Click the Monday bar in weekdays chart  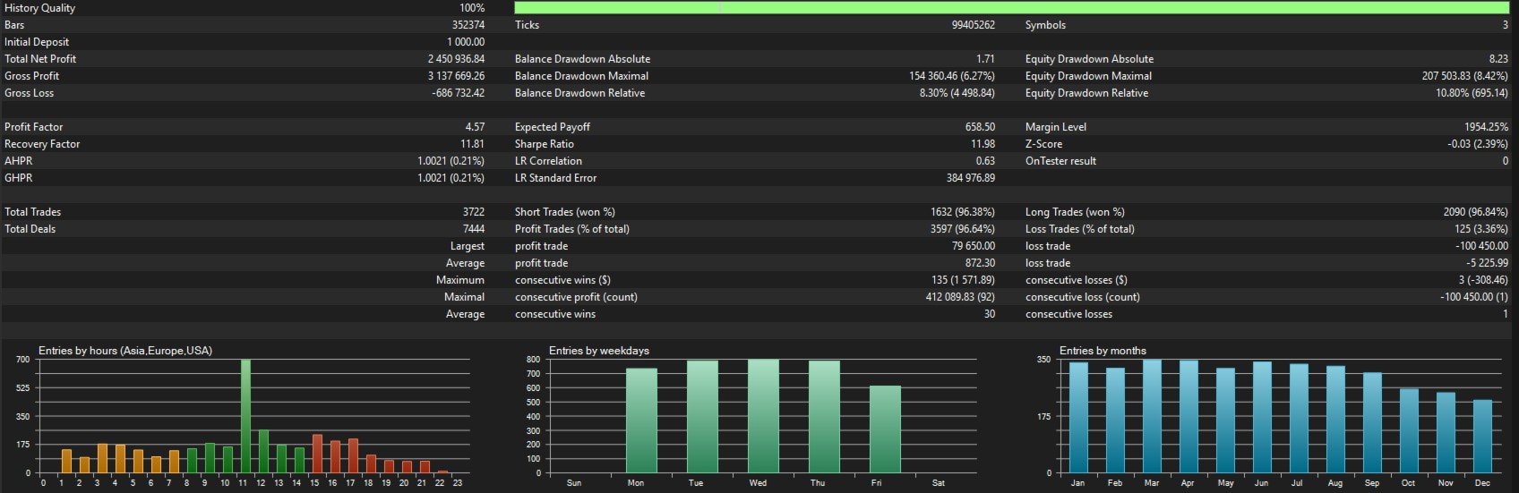click(641, 421)
